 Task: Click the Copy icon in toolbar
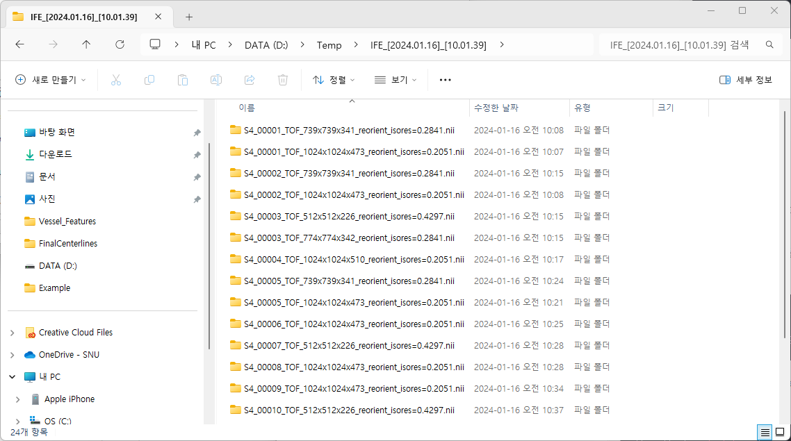click(149, 80)
